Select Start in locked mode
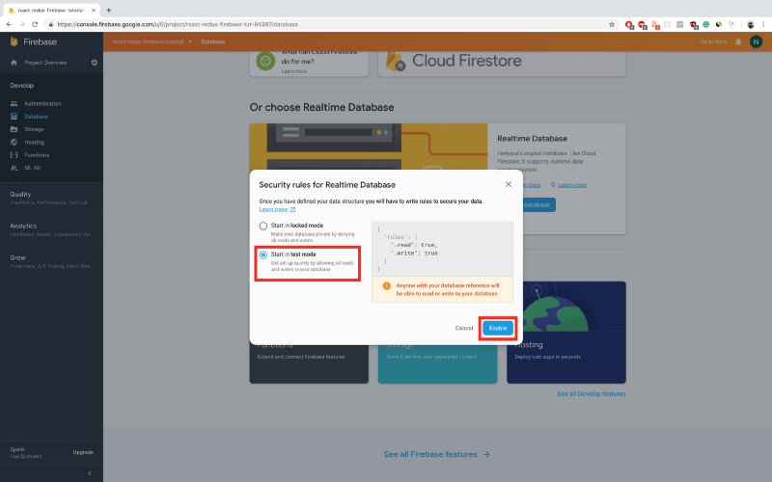 tap(262, 227)
